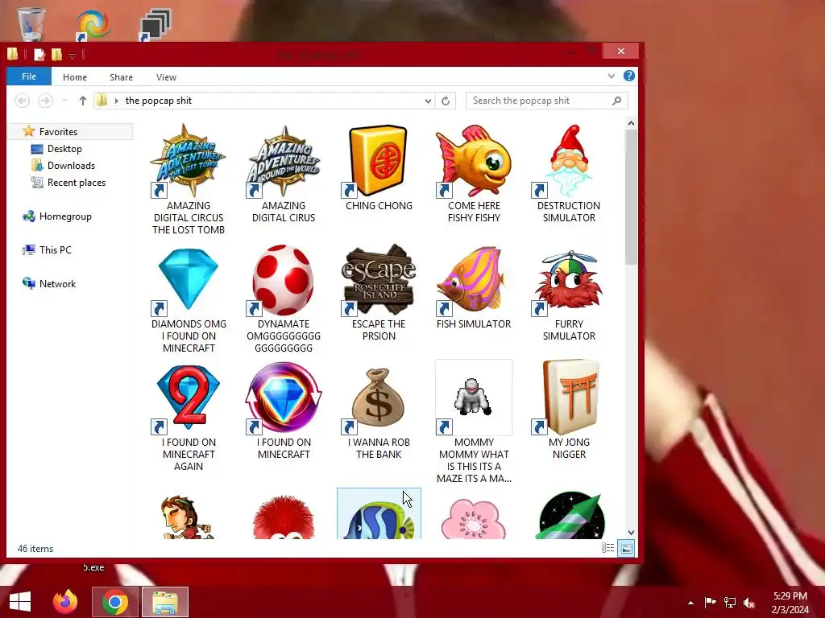Viewport: 825px width, 618px height.
Task: Switch to the View ribbon tab
Action: click(x=166, y=77)
